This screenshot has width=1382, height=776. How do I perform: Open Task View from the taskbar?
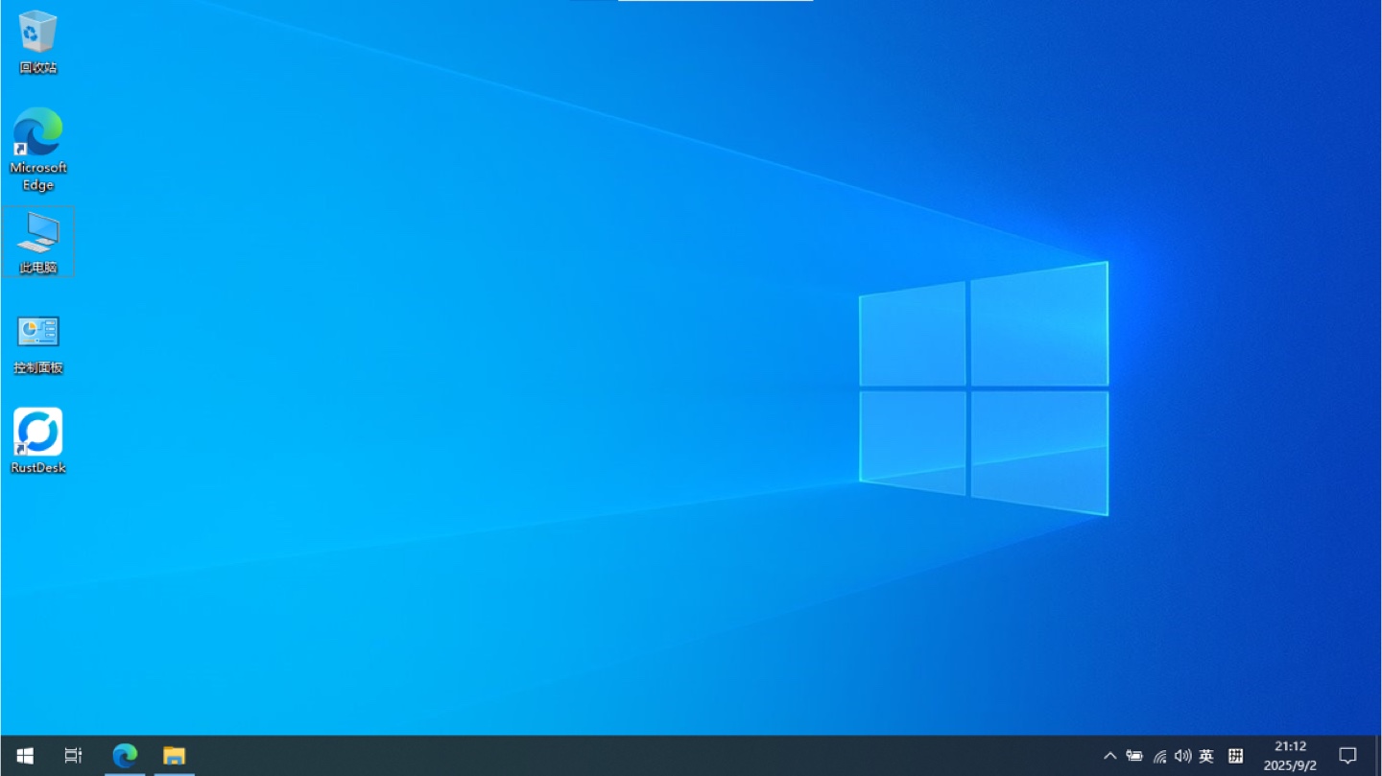(73, 756)
